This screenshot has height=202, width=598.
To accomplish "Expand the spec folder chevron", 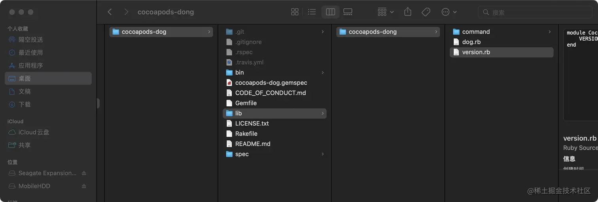I will click(323, 154).
